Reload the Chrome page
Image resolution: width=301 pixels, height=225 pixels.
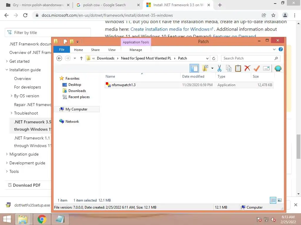25,15
